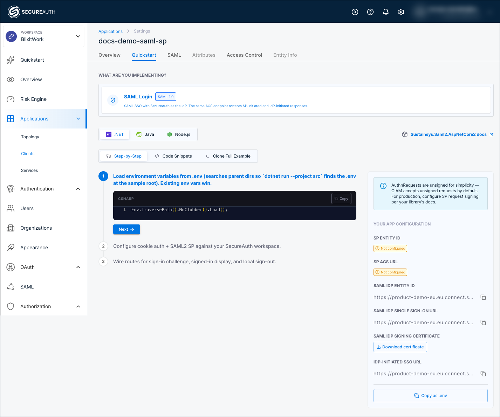Viewport: 500px width, 417px height.
Task: Click the Risk Engine gauge icon
Action: tap(11, 99)
